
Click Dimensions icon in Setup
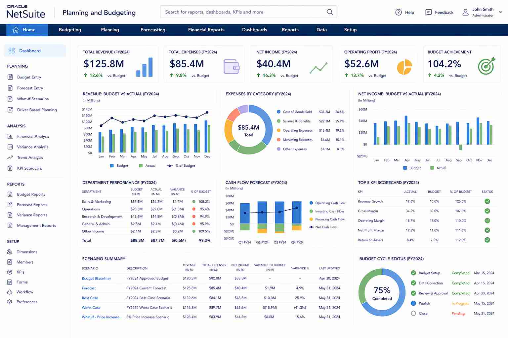pyautogui.click(x=10, y=252)
